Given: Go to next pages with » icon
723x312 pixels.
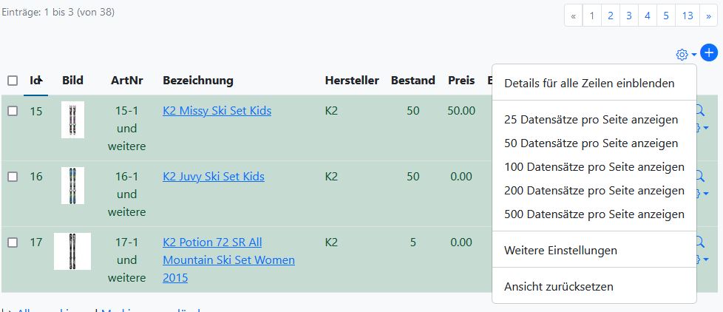Looking at the screenshot, I should [708, 16].
